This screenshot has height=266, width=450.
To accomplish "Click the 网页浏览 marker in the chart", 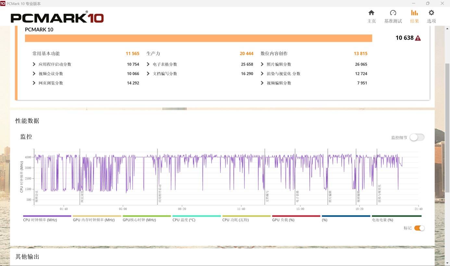I will click(82, 197).
